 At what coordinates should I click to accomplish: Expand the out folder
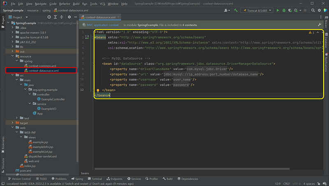coord(12,51)
